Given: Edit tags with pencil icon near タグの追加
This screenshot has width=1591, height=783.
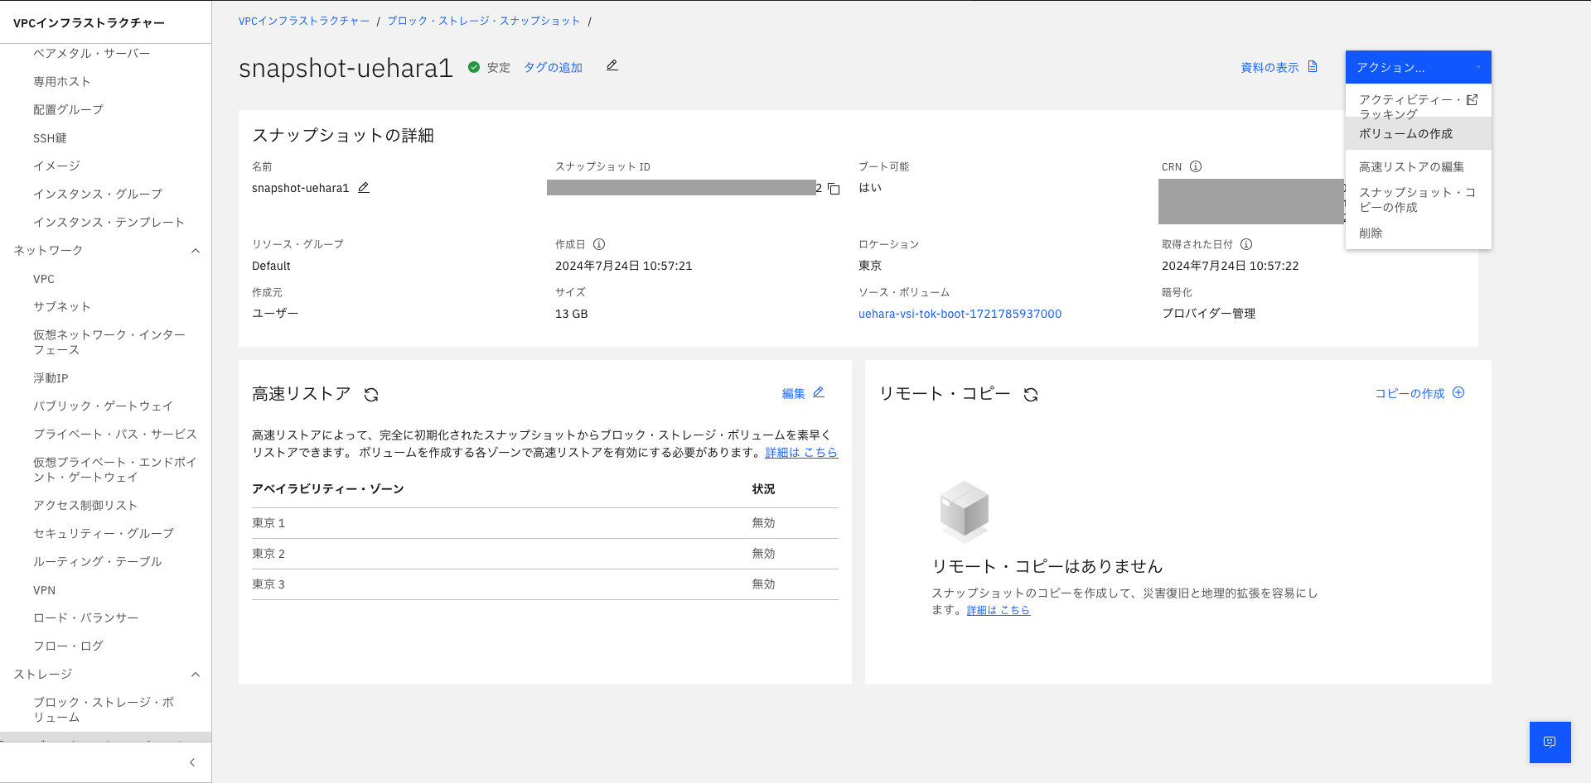Looking at the screenshot, I should pyautogui.click(x=612, y=65).
